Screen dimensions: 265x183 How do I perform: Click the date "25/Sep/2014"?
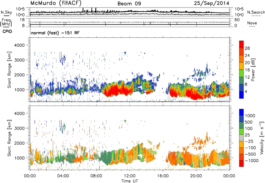pyautogui.click(x=212, y=3)
